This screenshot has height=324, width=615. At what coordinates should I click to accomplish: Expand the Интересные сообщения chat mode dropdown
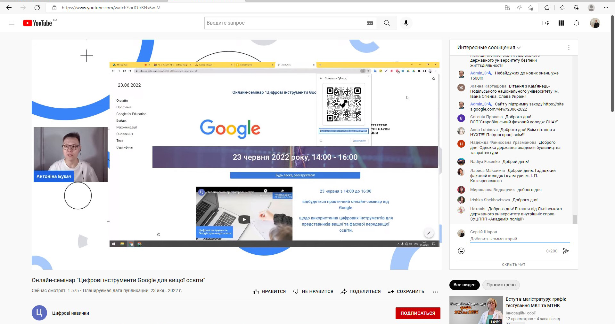[489, 48]
